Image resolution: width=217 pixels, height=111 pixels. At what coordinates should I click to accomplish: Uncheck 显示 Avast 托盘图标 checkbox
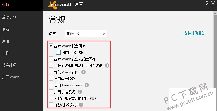click(51, 46)
